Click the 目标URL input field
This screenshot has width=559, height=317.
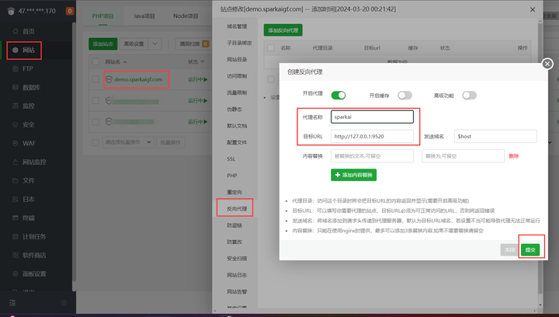372,136
